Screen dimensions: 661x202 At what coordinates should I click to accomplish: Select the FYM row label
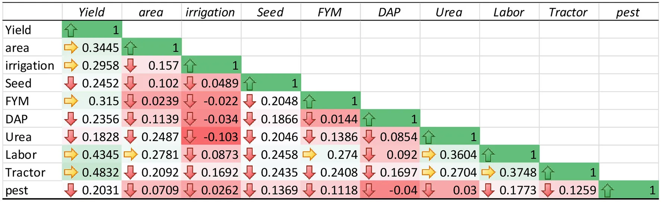pos(17,101)
